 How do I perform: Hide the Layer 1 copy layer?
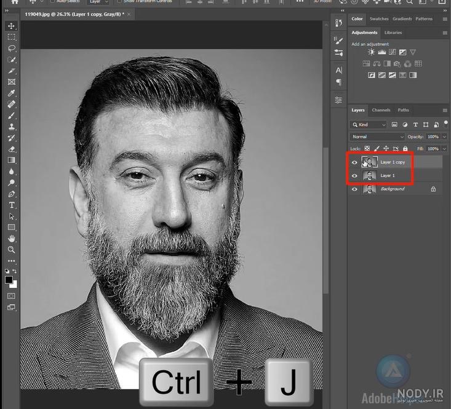(354, 162)
